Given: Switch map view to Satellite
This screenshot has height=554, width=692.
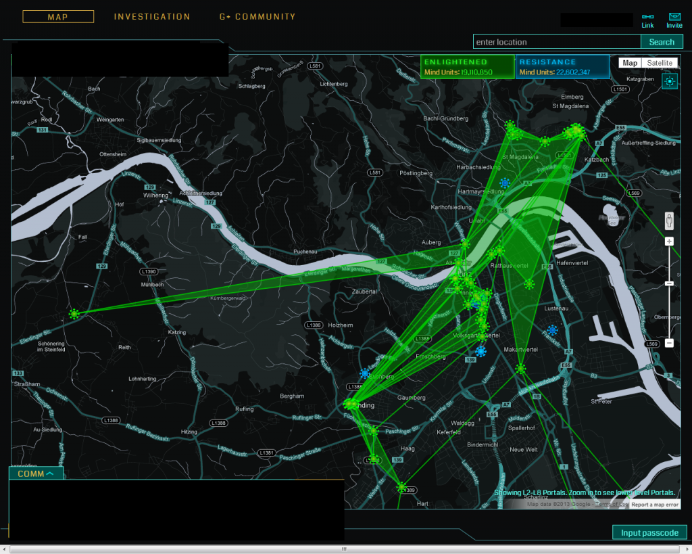Looking at the screenshot, I should click(660, 63).
